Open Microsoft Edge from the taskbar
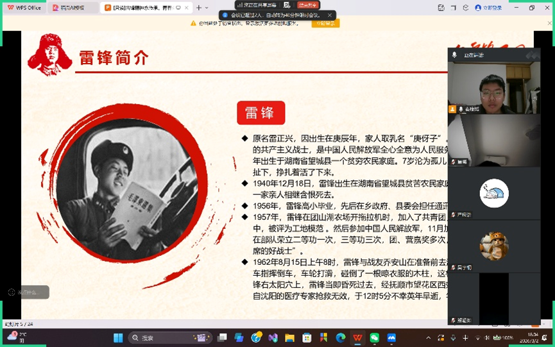 pos(341,337)
